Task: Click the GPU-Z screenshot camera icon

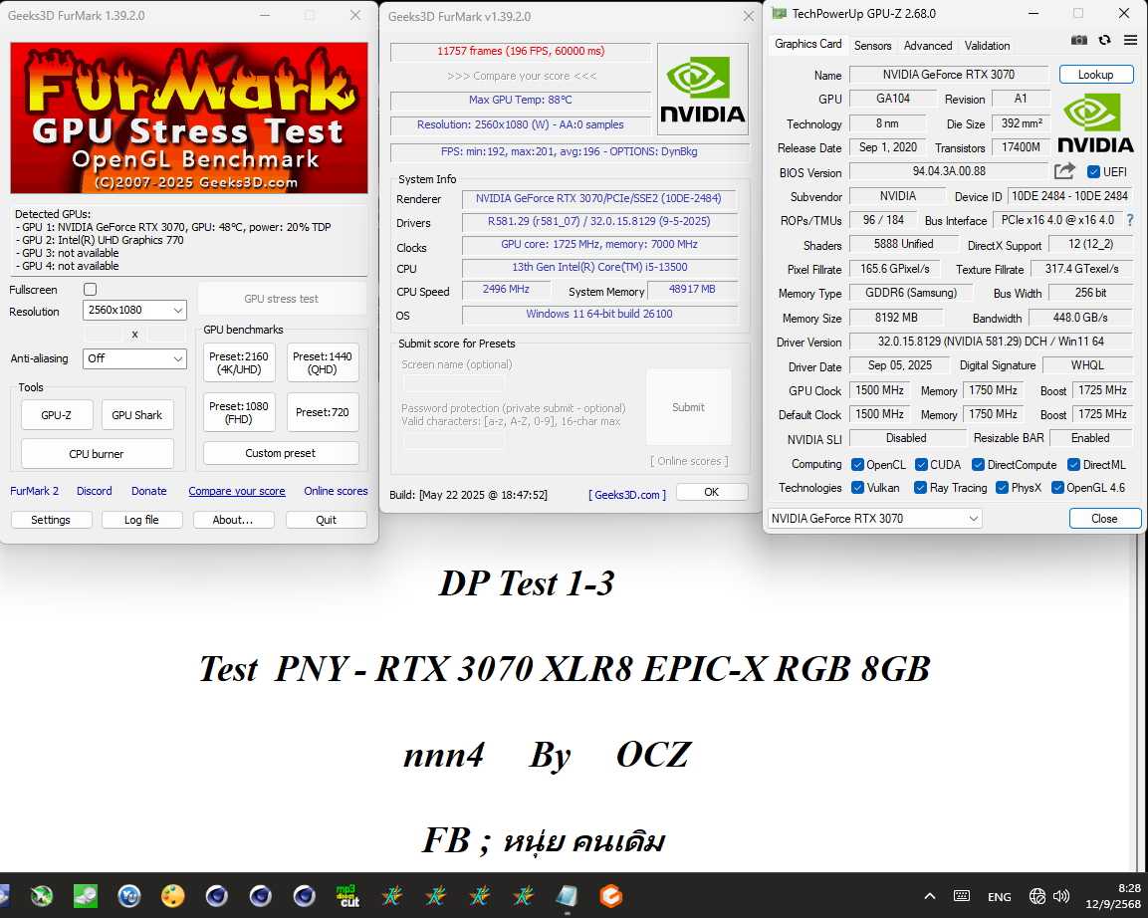Action: click(x=1079, y=40)
